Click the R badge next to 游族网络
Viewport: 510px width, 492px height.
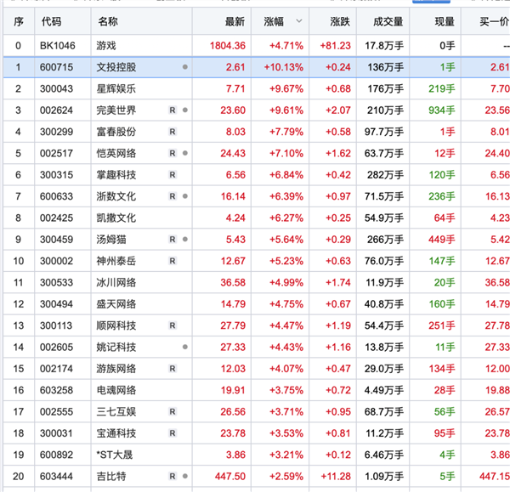[x=173, y=369]
